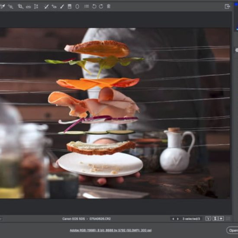Go to previous image arrow
238x238 pixels.
(173, 219)
